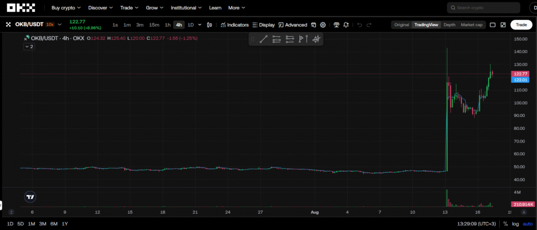Expand the More menu

[x=237, y=7]
